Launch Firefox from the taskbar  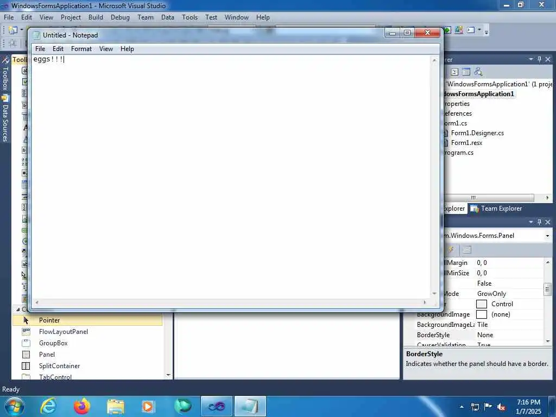pyautogui.click(x=82, y=406)
